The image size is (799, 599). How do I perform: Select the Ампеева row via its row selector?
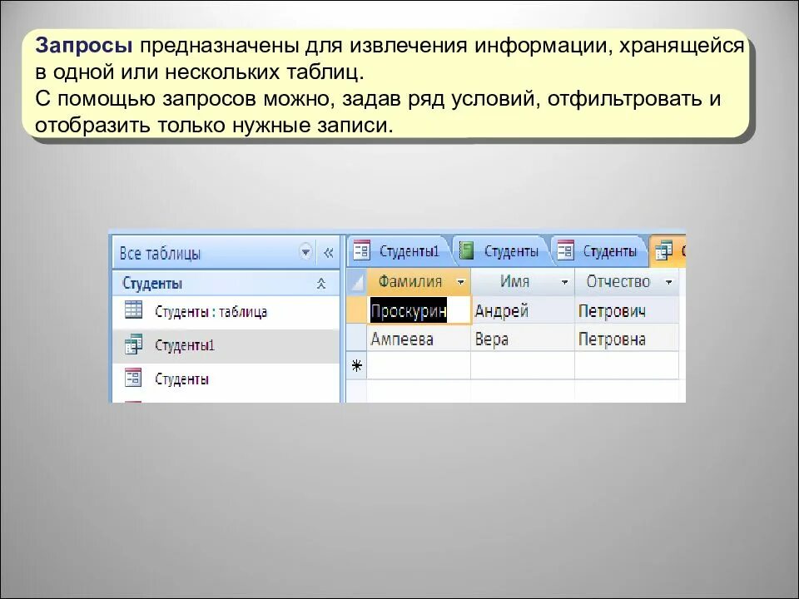pyautogui.click(x=357, y=339)
